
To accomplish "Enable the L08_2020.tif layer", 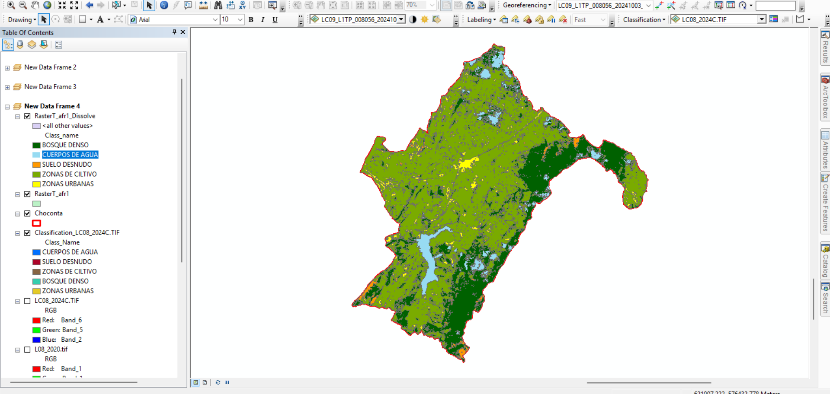I will (x=27, y=350).
